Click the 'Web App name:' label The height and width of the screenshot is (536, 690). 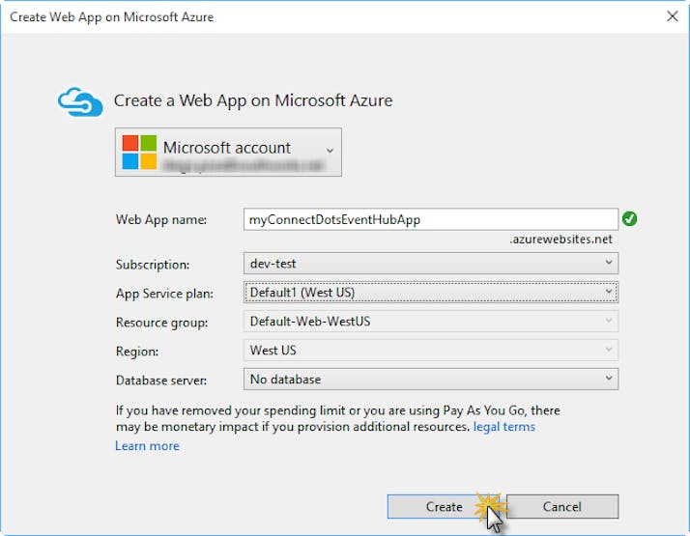[161, 219]
